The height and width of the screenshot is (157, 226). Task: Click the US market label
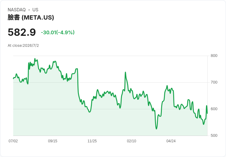point(35,10)
